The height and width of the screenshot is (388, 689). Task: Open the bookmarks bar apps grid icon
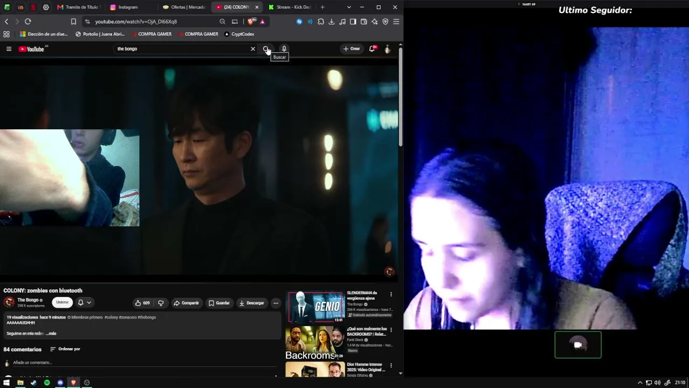point(6,34)
